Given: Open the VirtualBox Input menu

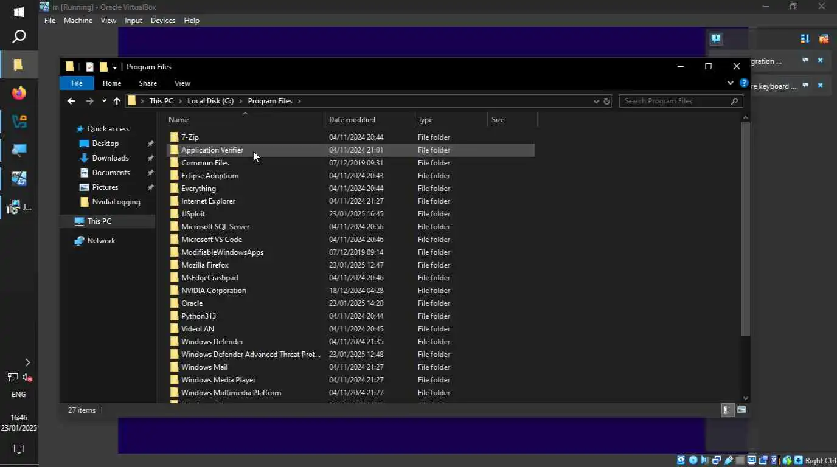Looking at the screenshot, I should [133, 21].
